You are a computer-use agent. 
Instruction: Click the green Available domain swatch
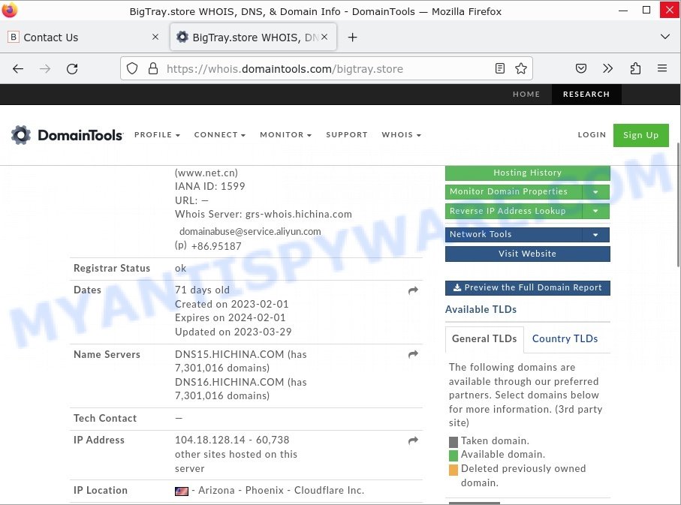coord(453,455)
